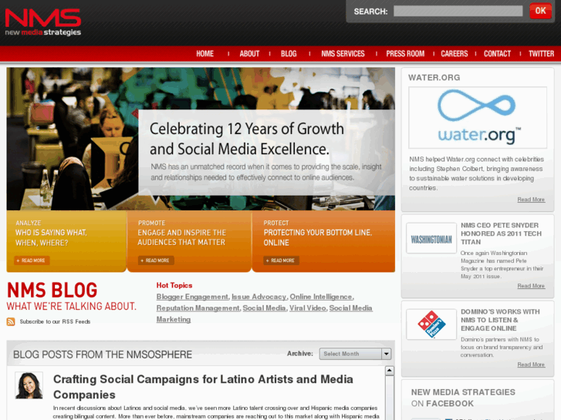Open the Select Month archive dropdown
Viewport: 561px width, 420px height.
(355, 354)
